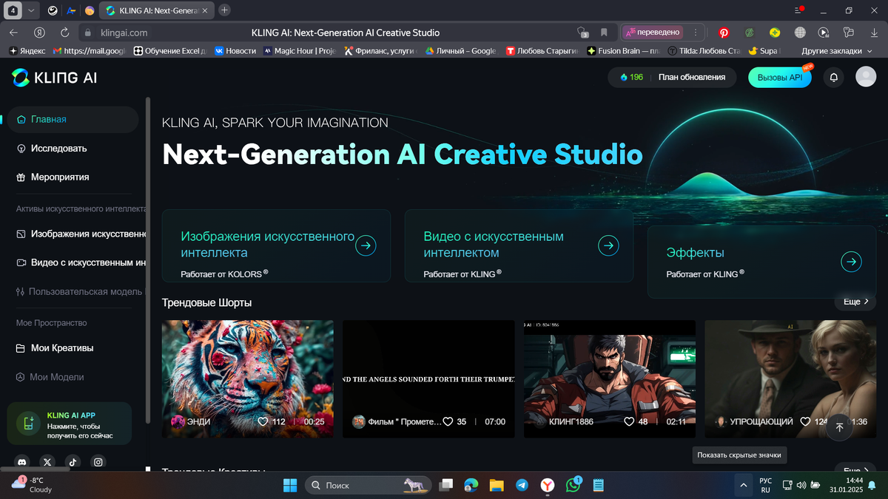
Task: Click the KLING AI logo
Action: (x=54, y=78)
